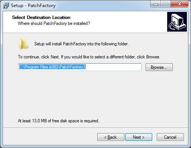Click the 13.0 MB disk space notice
Screen dimensions: 191x148
(x=58, y=121)
